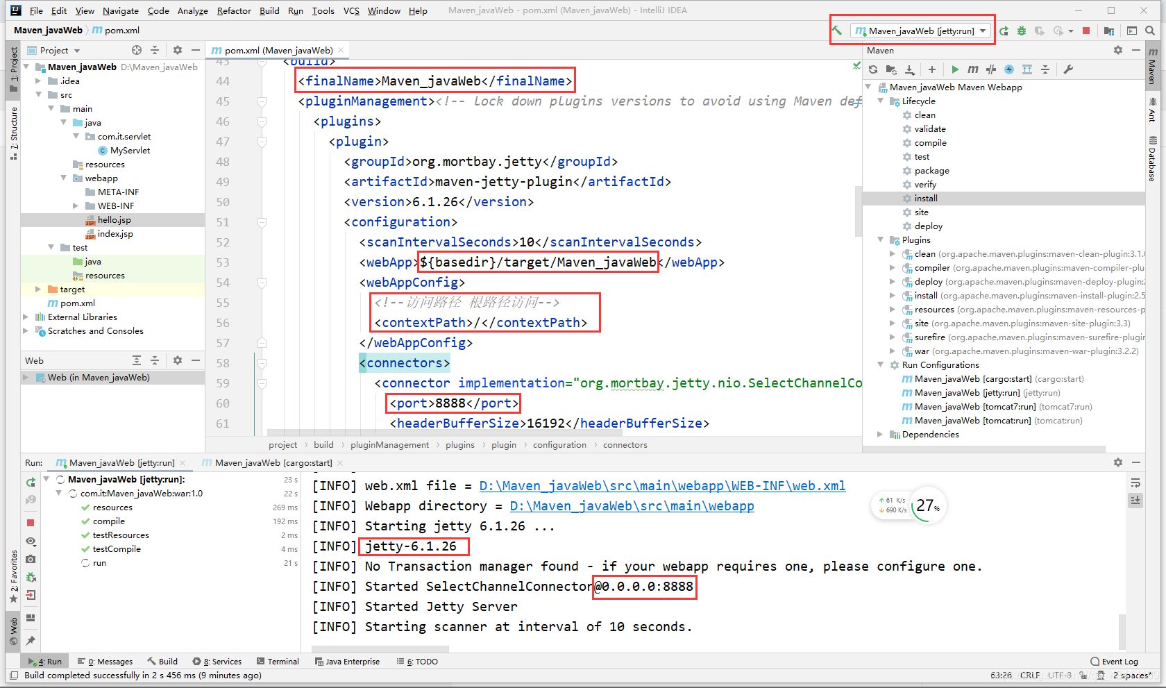
Task: Run Maven build with green play icon
Action: pos(955,69)
